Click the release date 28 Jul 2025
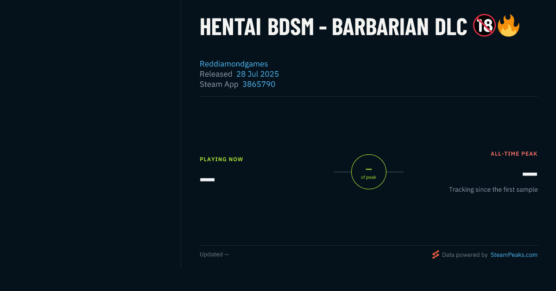 [258, 74]
